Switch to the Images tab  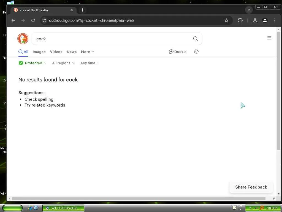coord(39,52)
